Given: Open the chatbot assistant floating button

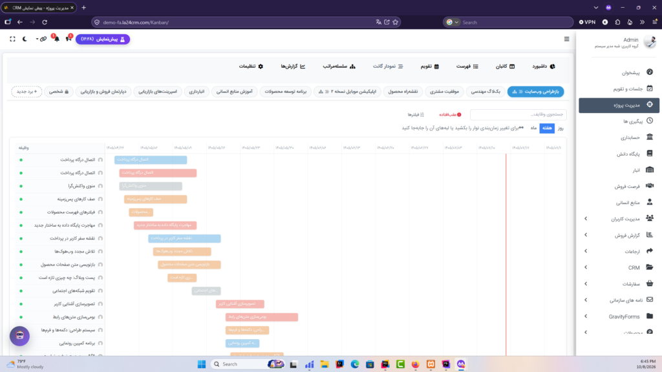Looking at the screenshot, I should tap(20, 336).
